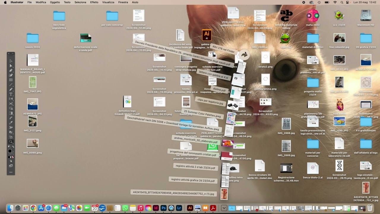Screen dimensions: 380x214
Task: Open the Illustrator menu
Action: tap(17, 2)
